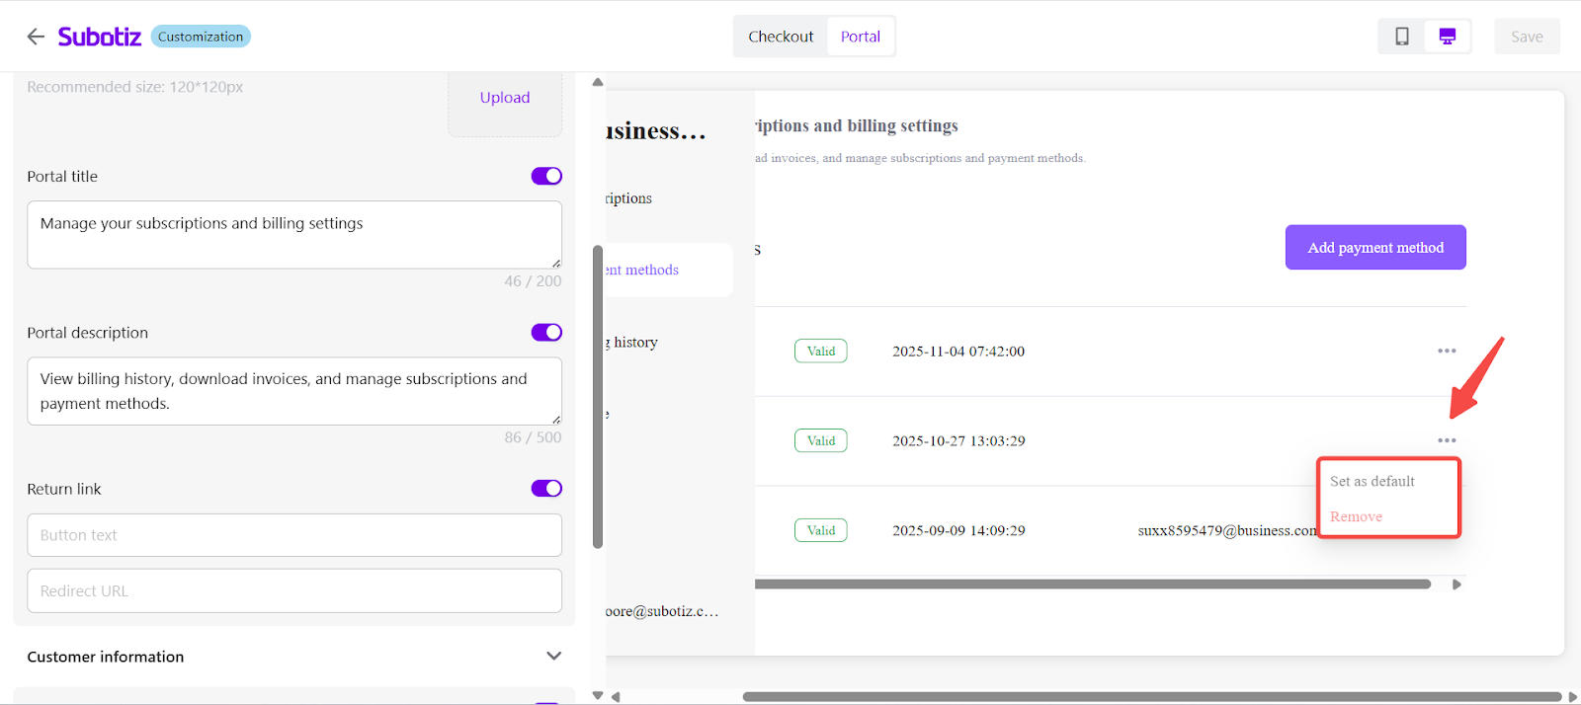This screenshot has height=705, width=1581.
Task: Toggle the Return link switch
Action: 546,489
